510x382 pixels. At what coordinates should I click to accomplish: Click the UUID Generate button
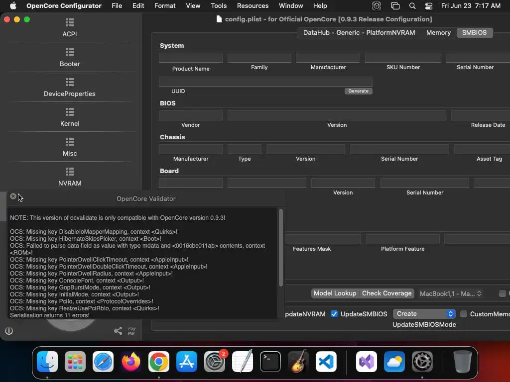pos(359,91)
